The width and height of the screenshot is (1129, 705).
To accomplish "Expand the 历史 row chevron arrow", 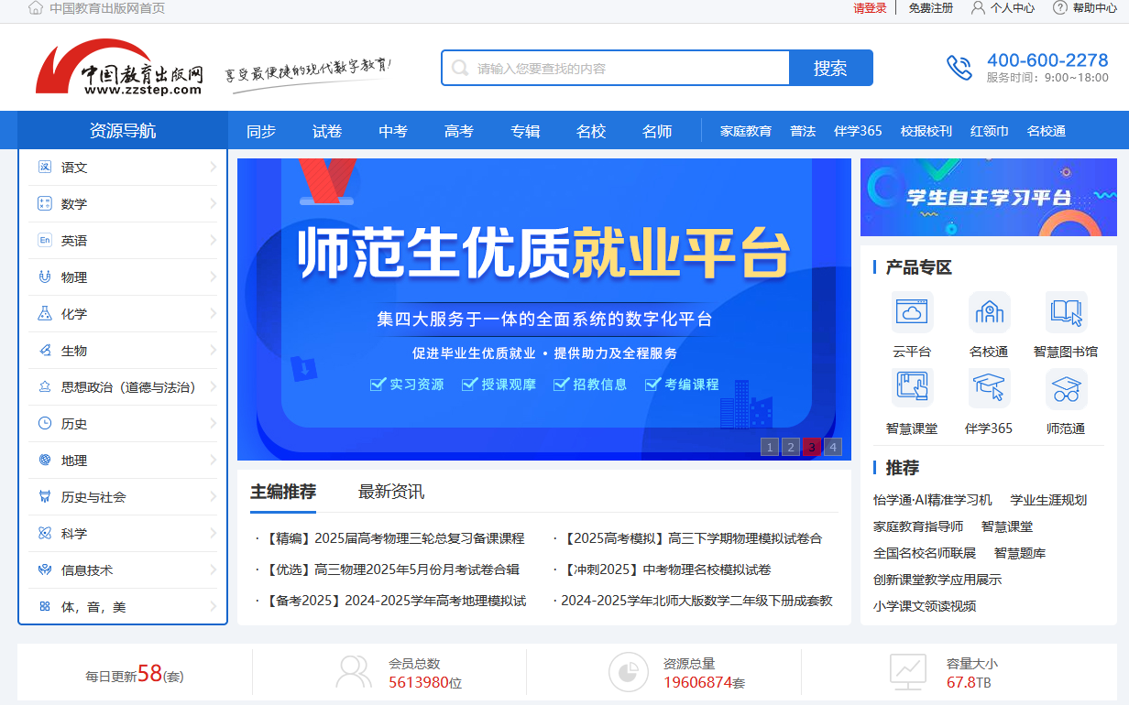I will click(x=213, y=424).
